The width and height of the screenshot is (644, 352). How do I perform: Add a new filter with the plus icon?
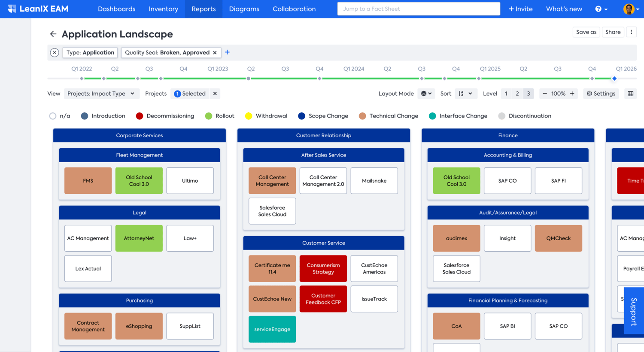[227, 52]
